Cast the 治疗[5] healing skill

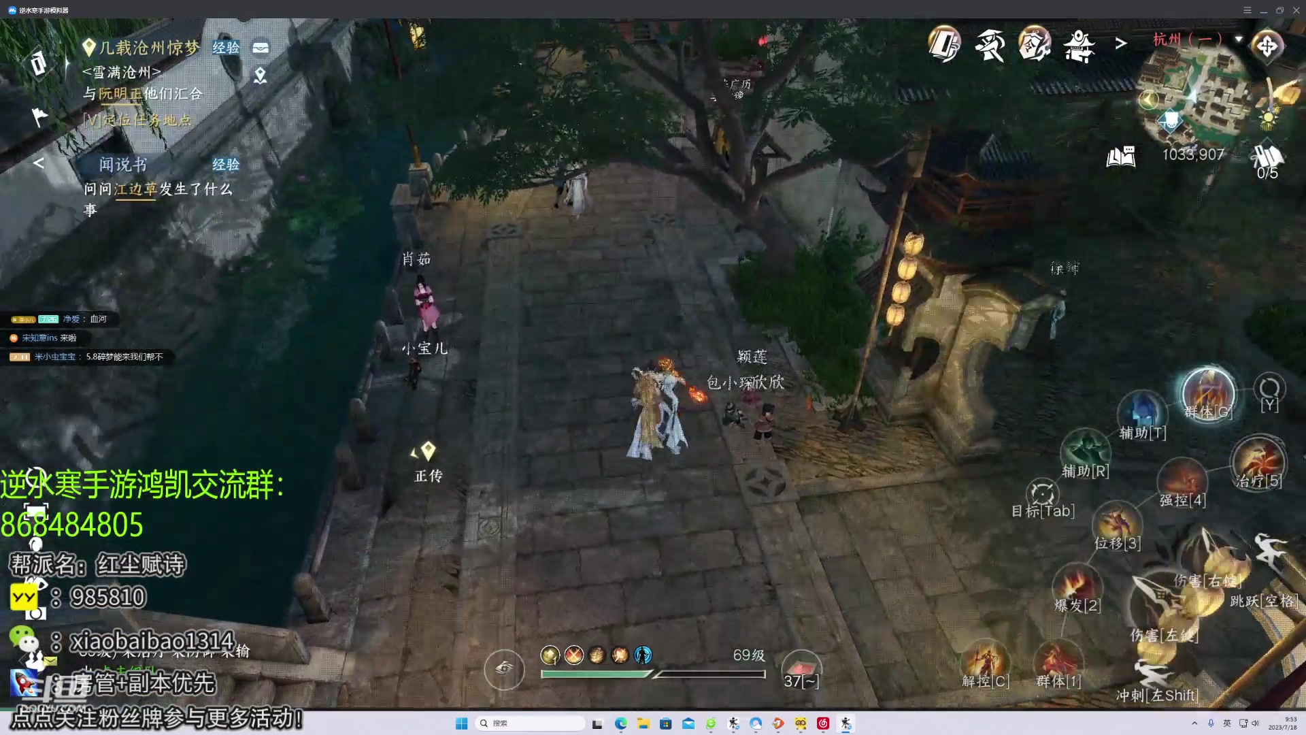[x=1258, y=463]
